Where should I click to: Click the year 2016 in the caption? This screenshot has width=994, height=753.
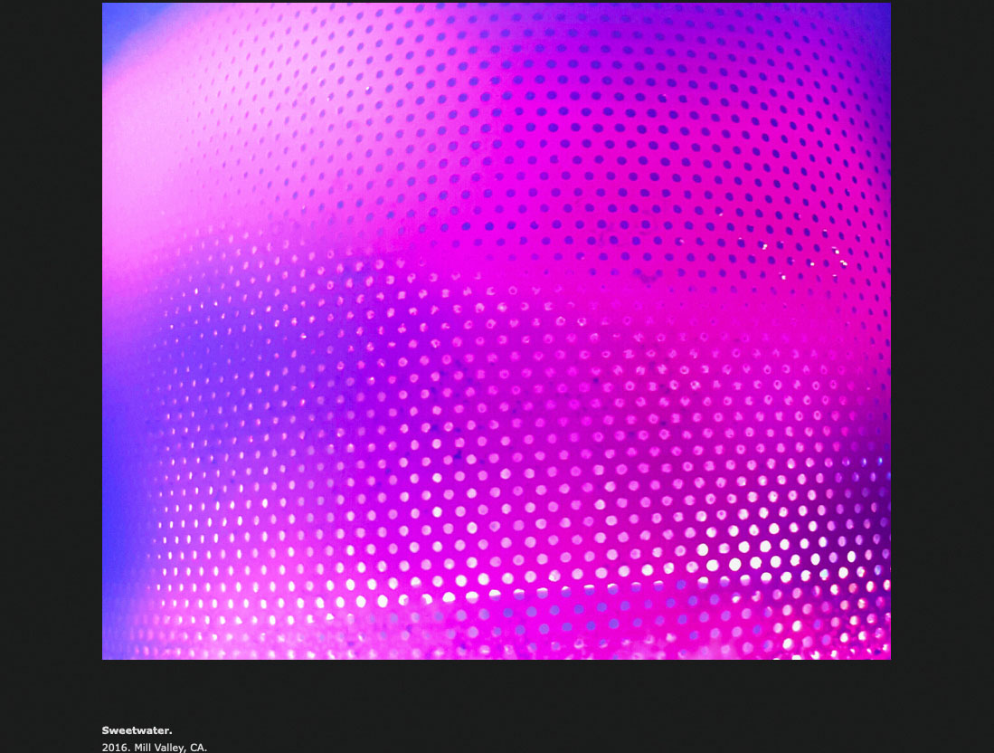(116, 748)
